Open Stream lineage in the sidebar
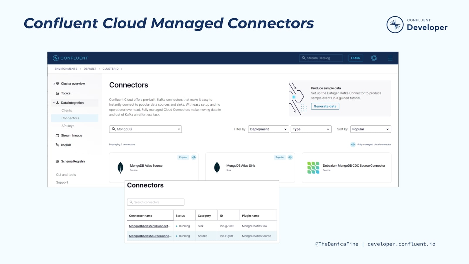 pos(72,136)
